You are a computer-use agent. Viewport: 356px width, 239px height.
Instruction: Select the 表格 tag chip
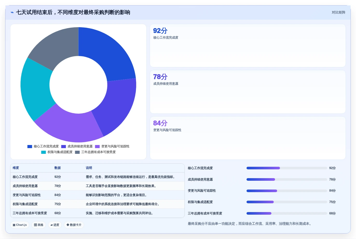[x=39, y=225]
